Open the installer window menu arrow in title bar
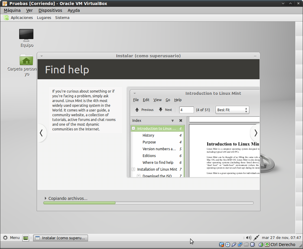The width and height of the screenshot is (303, 249). [42, 56]
